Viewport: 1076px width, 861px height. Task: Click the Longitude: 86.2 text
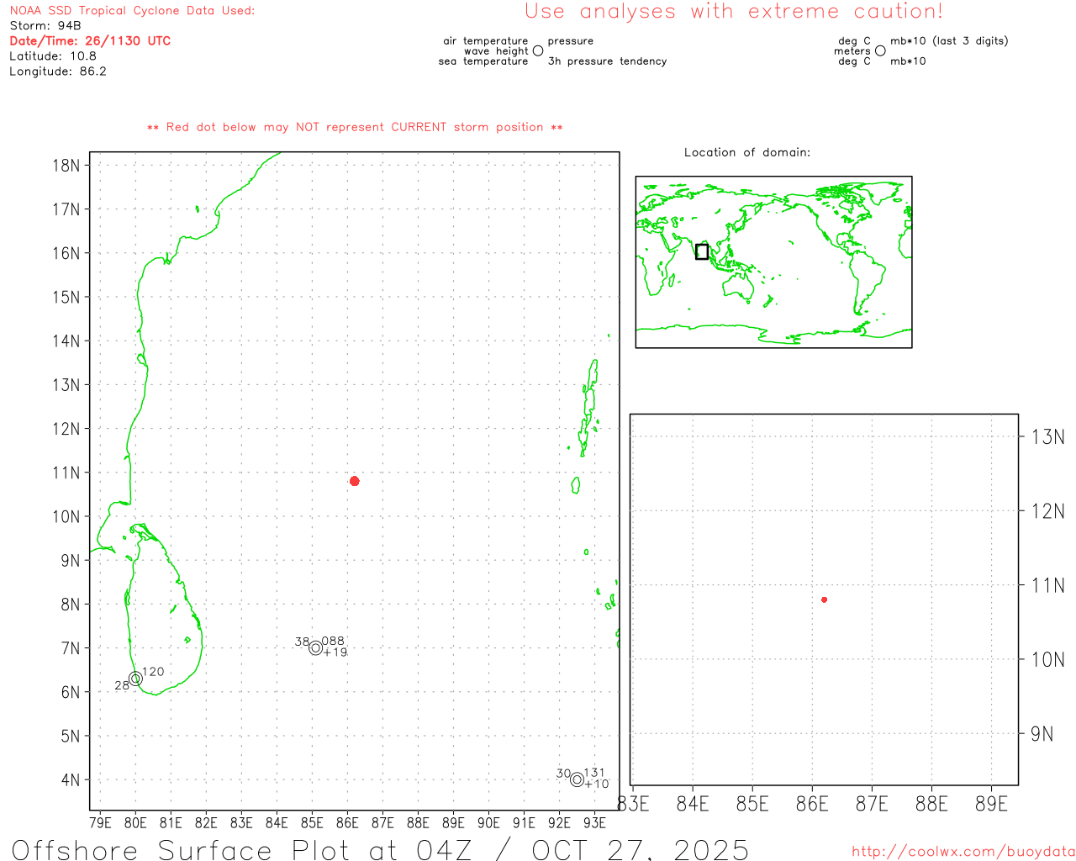(58, 71)
